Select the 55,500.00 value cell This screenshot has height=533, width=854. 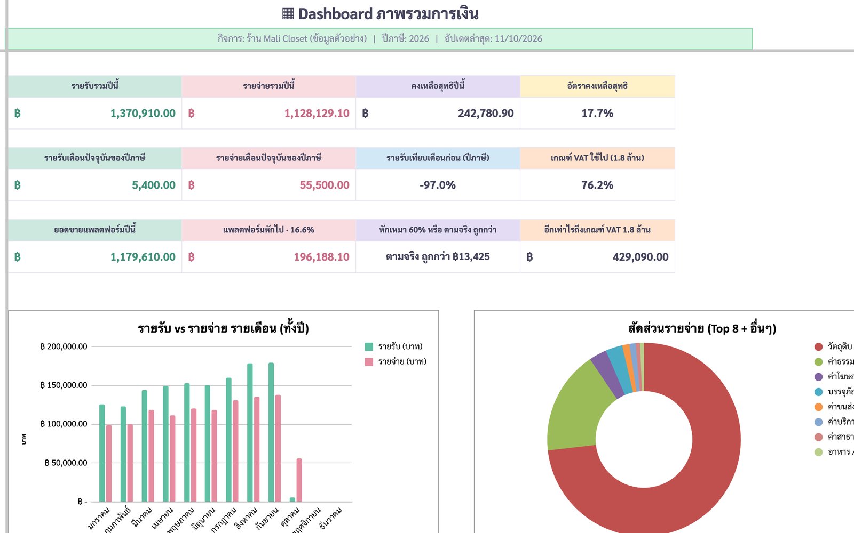pyautogui.click(x=268, y=185)
